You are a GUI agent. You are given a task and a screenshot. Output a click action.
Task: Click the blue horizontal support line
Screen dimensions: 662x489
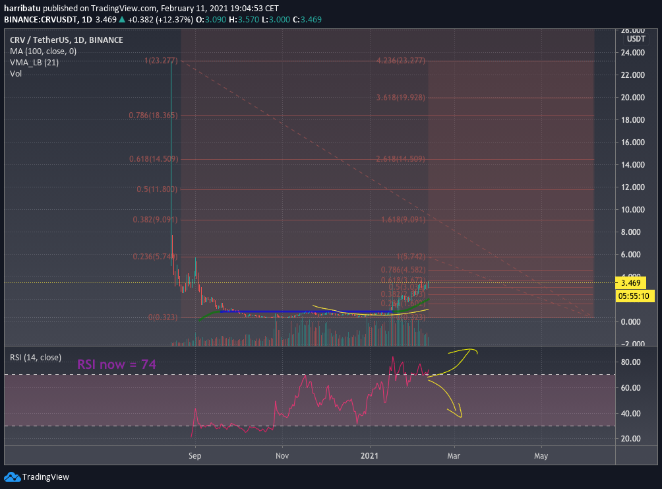click(306, 312)
